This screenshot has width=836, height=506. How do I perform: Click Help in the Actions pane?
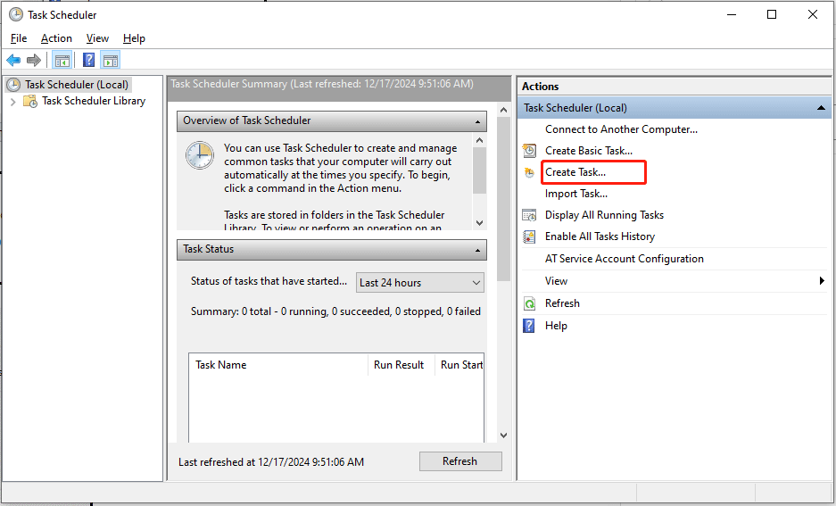click(556, 326)
